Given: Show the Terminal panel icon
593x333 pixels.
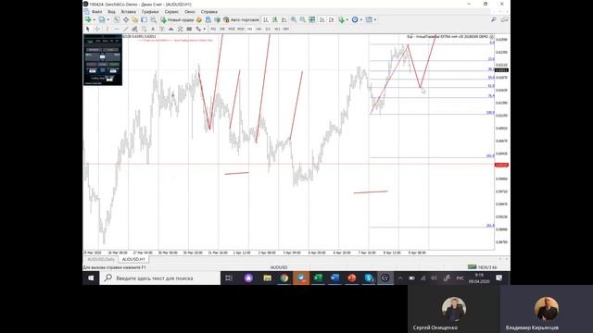Looking at the screenshot, I should (x=145, y=19).
